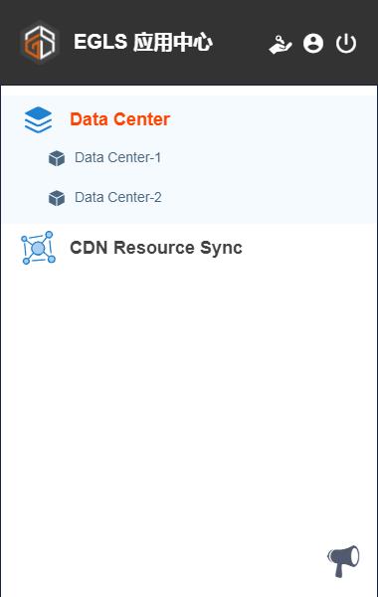Collapse the Data Center section

[x=119, y=119]
